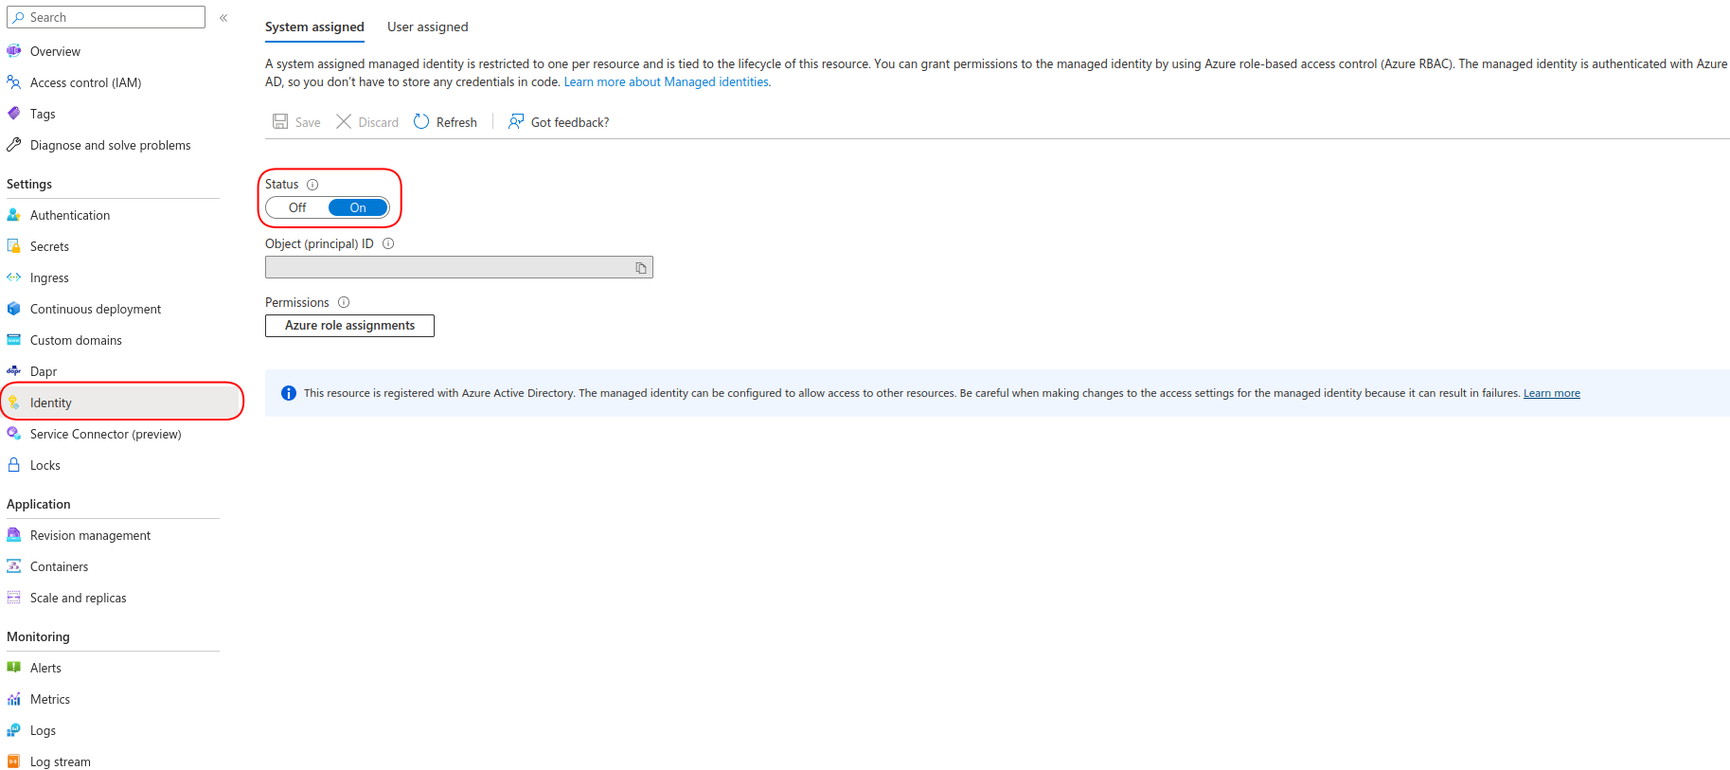
Task: Select the Locks padlock icon
Action: 14,465
